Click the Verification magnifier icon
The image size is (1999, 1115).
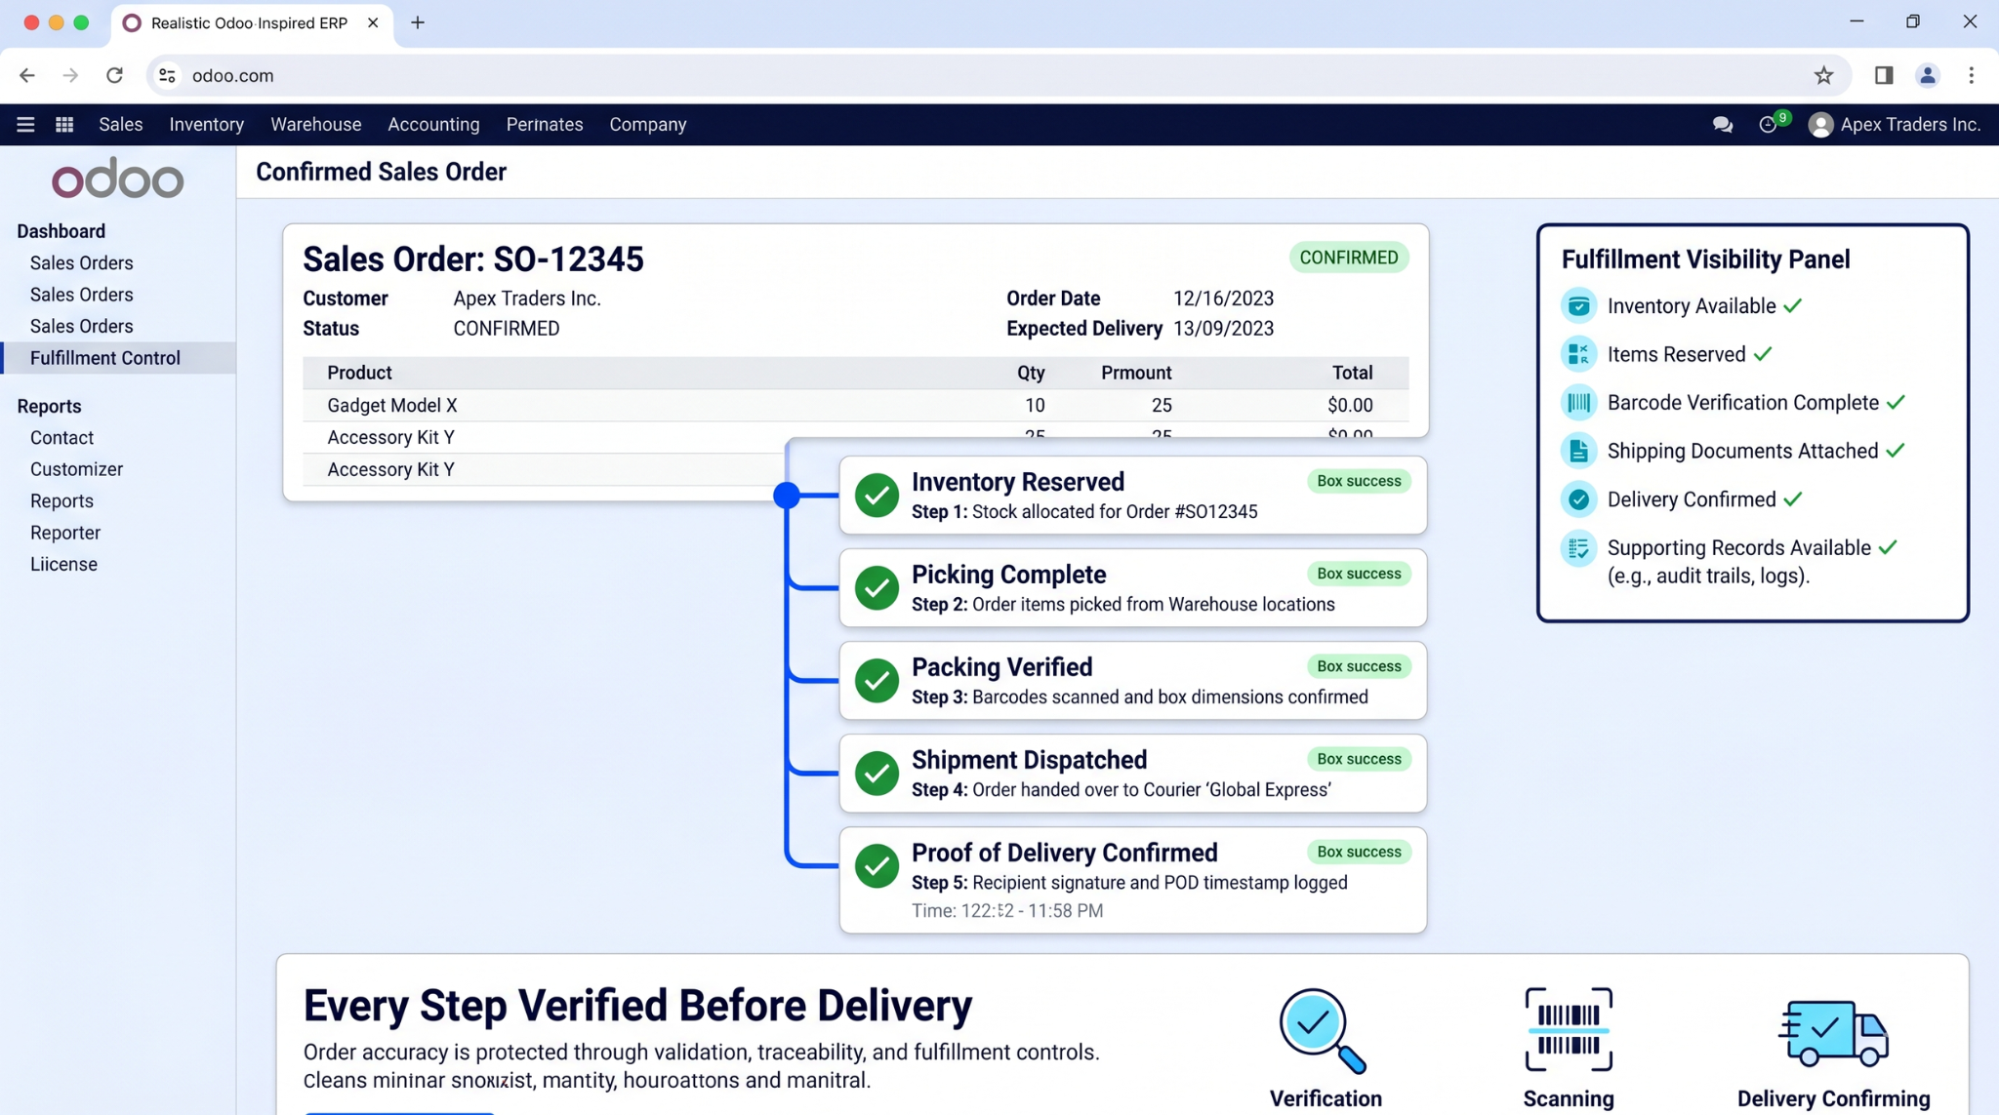coord(1323,1030)
